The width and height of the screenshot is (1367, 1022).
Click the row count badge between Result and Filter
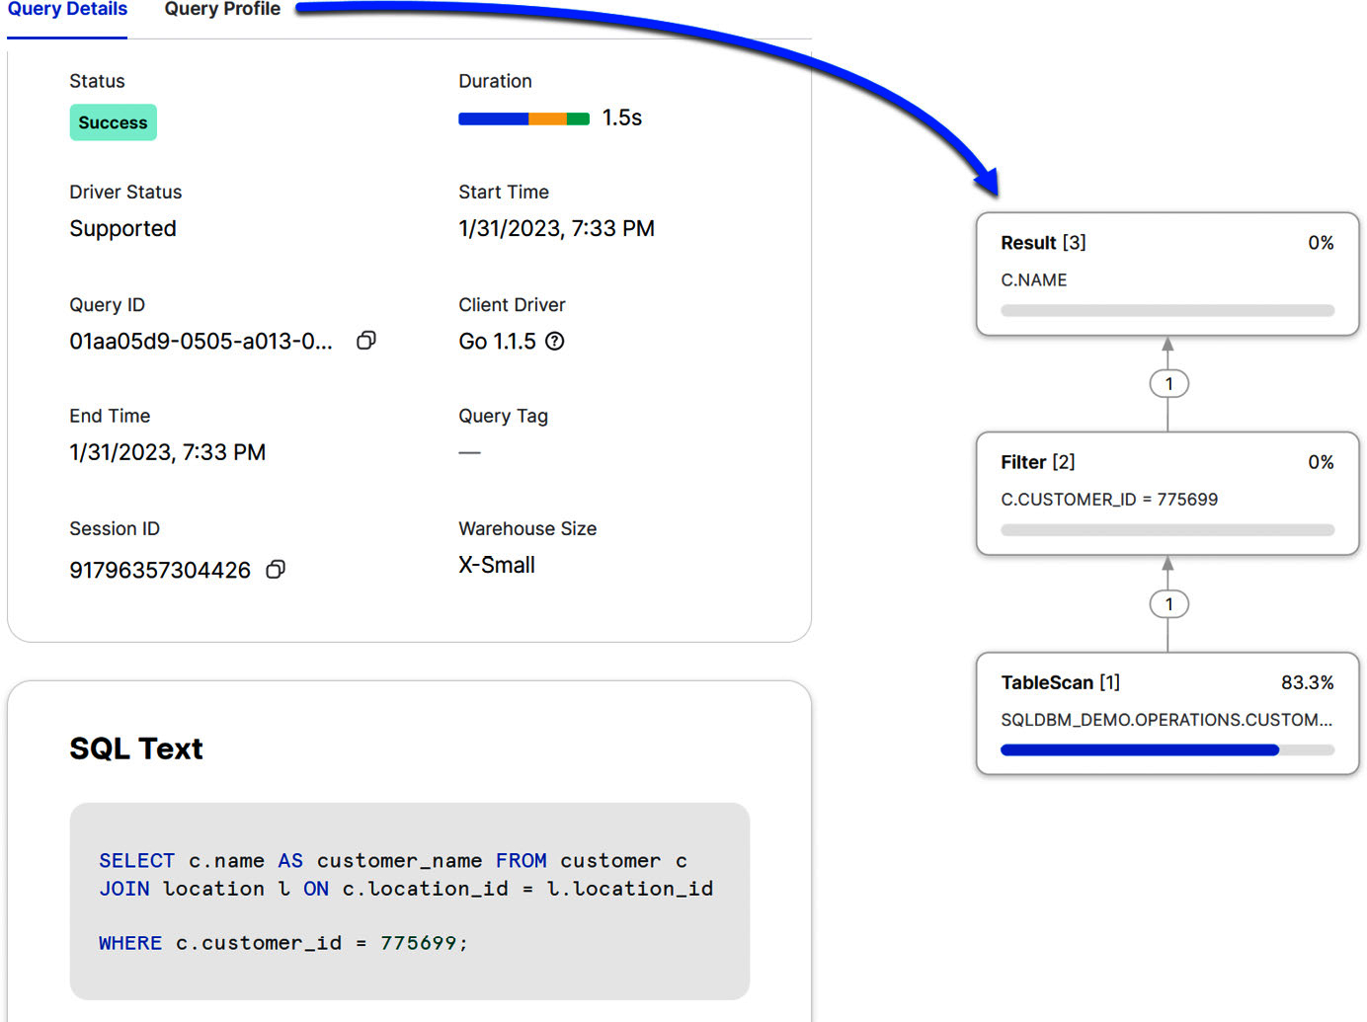[x=1168, y=383]
